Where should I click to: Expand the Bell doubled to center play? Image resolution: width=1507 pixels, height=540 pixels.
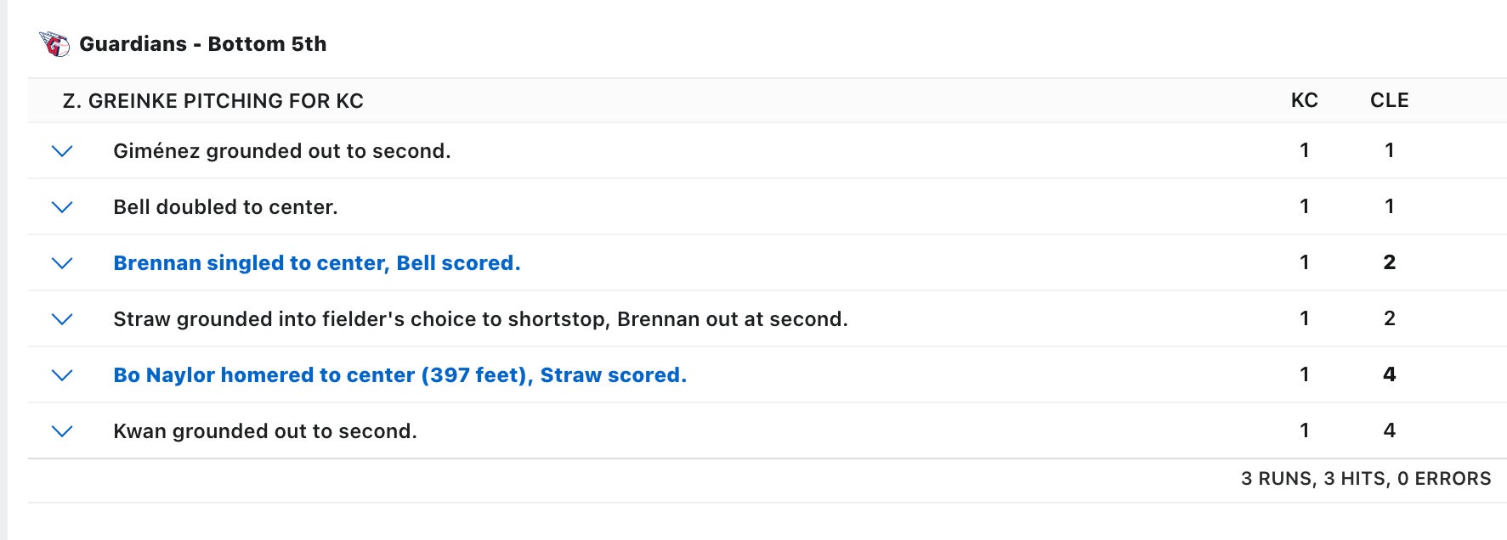pyautogui.click(x=62, y=207)
